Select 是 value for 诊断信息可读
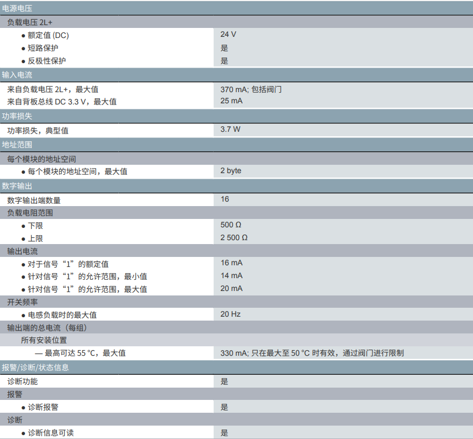Image resolution: width=473 pixels, height=439 pixels. (x=224, y=433)
